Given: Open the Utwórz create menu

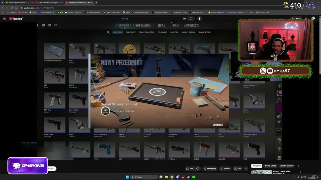Looking at the screenshot, I should (296, 18).
